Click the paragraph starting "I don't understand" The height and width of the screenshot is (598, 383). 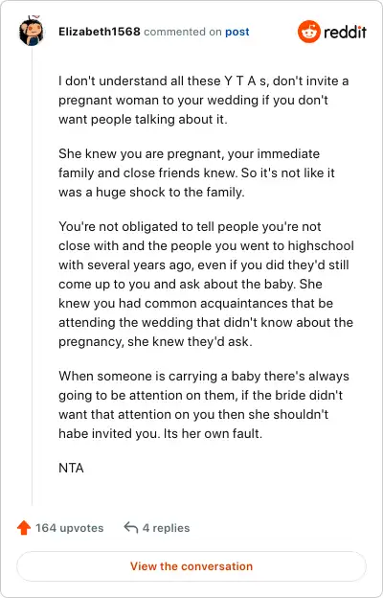(x=204, y=101)
